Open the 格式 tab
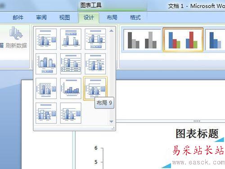This screenshot has height=169, width=225. pyautogui.click(x=135, y=18)
